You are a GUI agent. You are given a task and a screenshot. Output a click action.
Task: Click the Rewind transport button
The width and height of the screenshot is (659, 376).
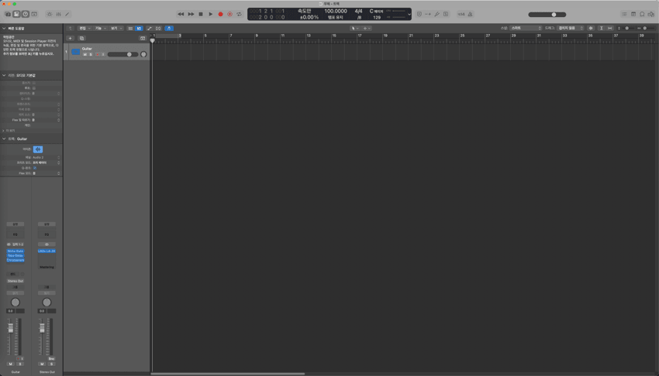click(181, 14)
